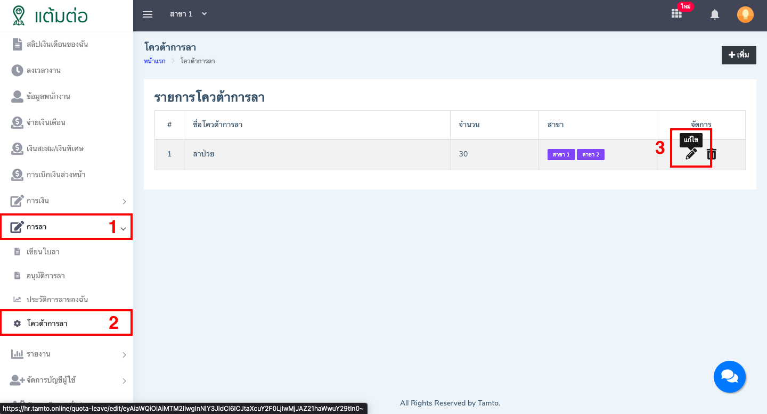Open the notifications bell
Screen dimensions: 767x414
(x=714, y=14)
